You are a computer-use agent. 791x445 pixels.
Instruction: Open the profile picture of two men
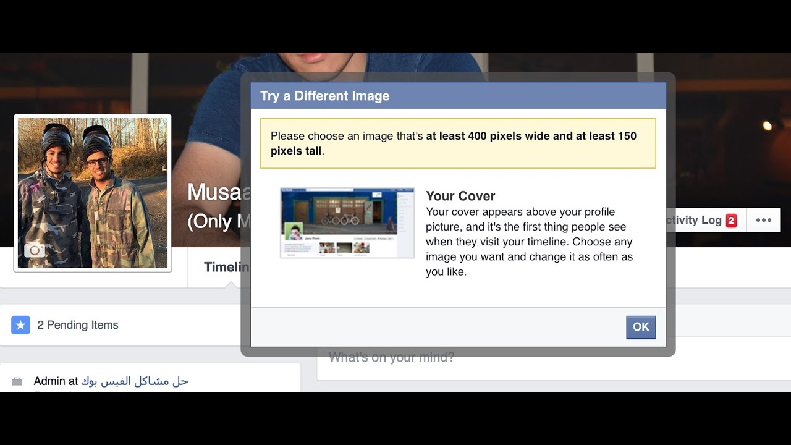93,193
